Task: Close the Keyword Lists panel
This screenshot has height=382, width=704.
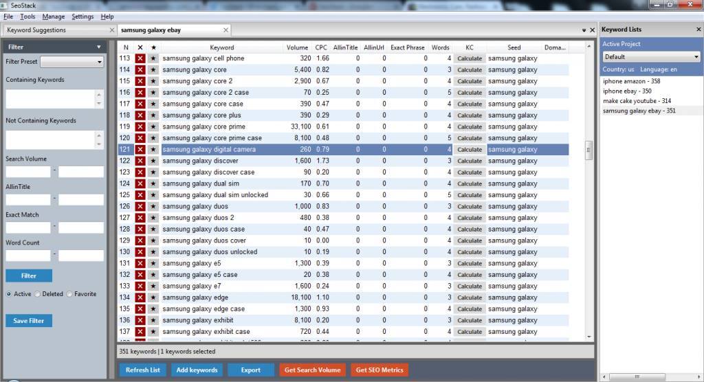Action: pyautogui.click(x=698, y=29)
